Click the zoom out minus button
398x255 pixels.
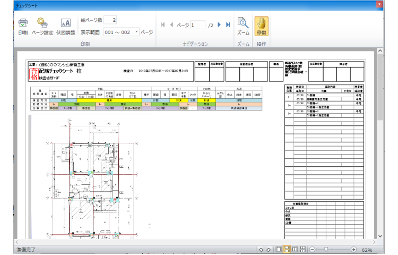click(312, 249)
